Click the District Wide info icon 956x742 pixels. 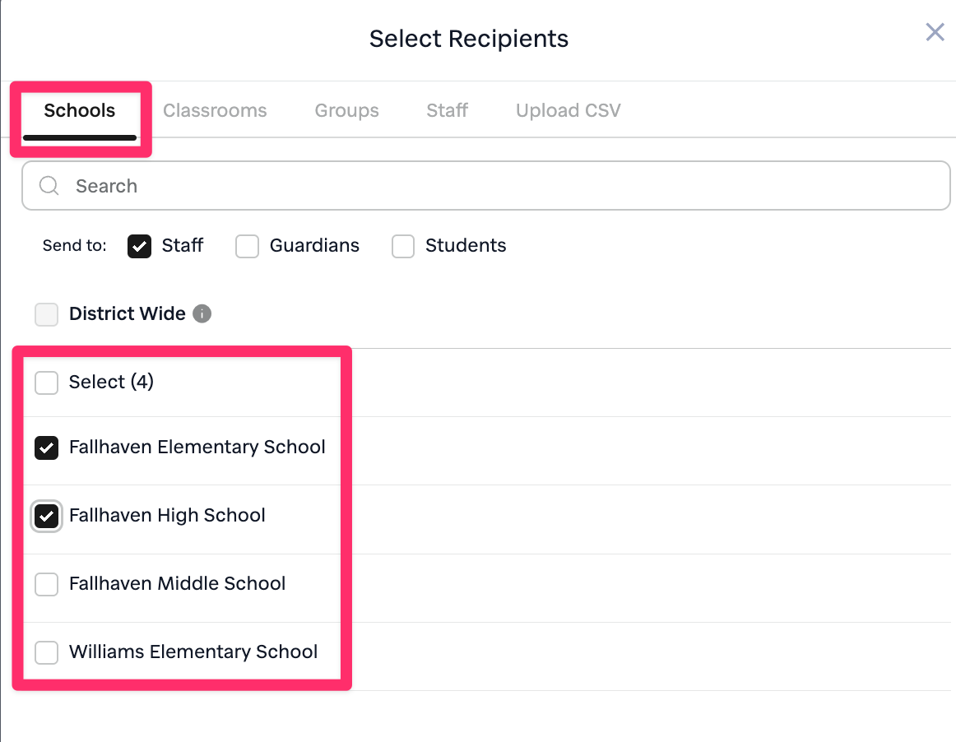pyautogui.click(x=202, y=313)
